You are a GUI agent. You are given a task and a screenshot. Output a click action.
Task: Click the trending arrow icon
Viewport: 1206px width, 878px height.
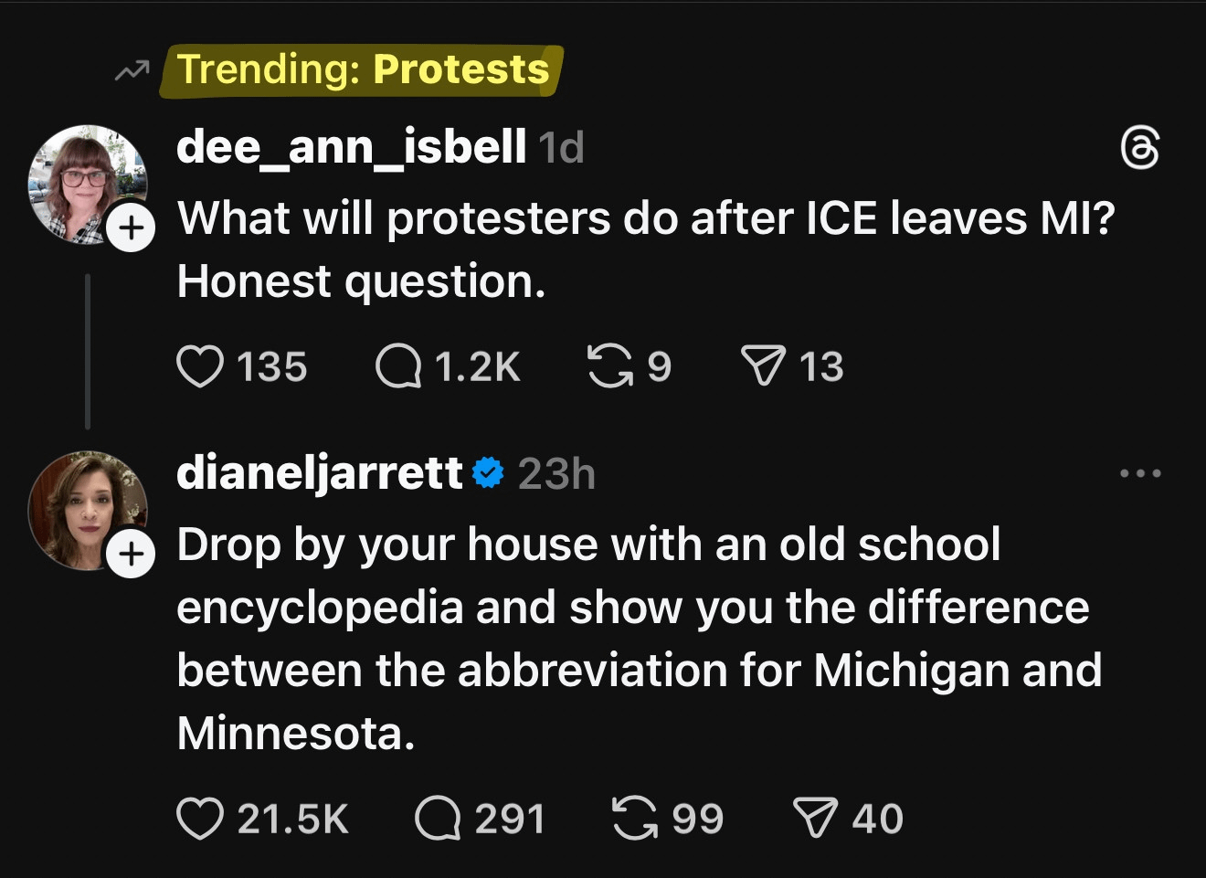[132, 70]
